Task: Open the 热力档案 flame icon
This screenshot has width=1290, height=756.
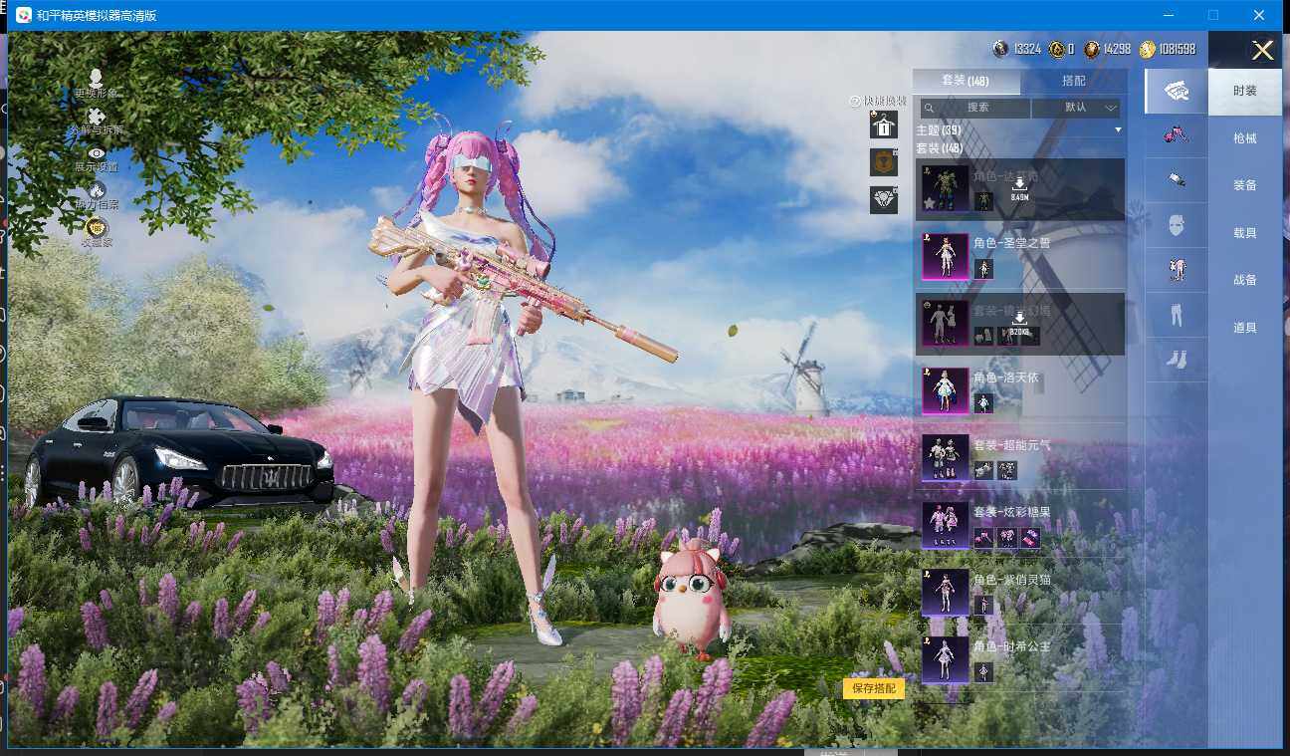Action: point(96,191)
